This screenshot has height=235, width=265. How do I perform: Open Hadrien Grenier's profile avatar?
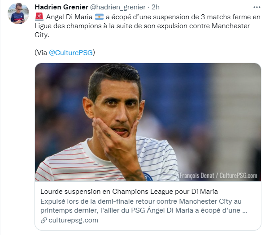[x=18, y=13]
